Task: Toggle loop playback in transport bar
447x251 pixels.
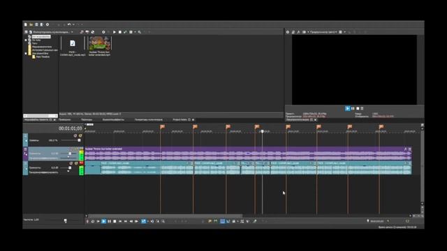Action: pyautogui.click(x=93, y=222)
